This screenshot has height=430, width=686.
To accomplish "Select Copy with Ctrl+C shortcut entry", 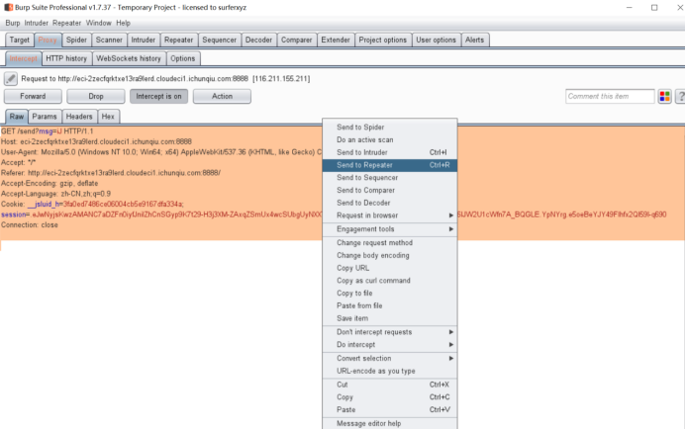I will point(390,397).
